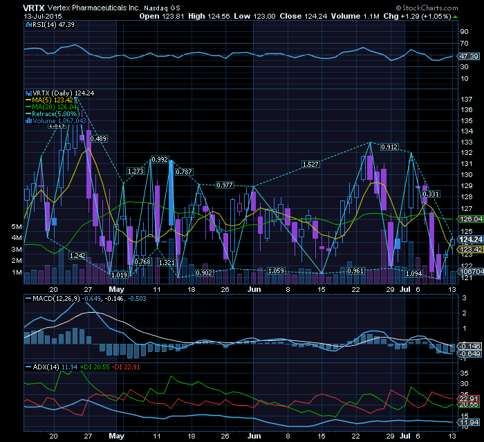The height and width of the screenshot is (442, 484).
Task: Click the 1.242 retrace label
Action: click(77, 255)
